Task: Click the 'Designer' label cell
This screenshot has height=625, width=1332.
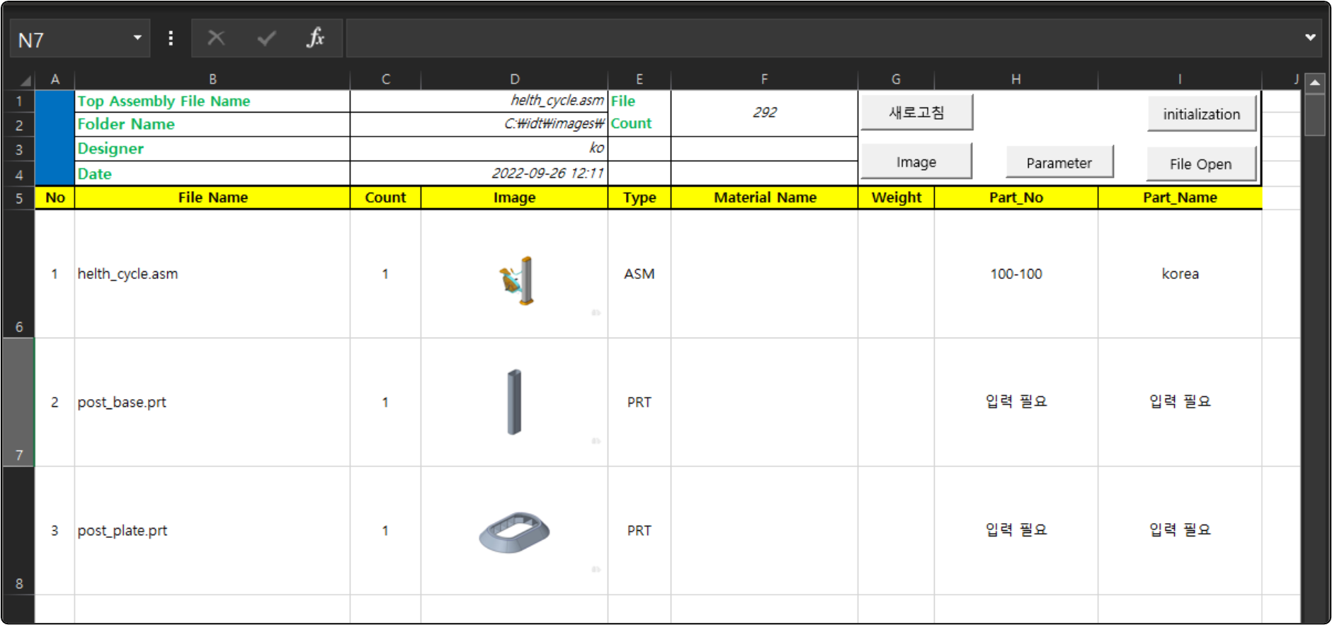Action: (212, 149)
